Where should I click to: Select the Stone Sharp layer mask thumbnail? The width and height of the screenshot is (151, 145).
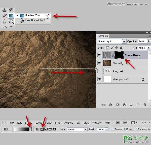[119, 55]
